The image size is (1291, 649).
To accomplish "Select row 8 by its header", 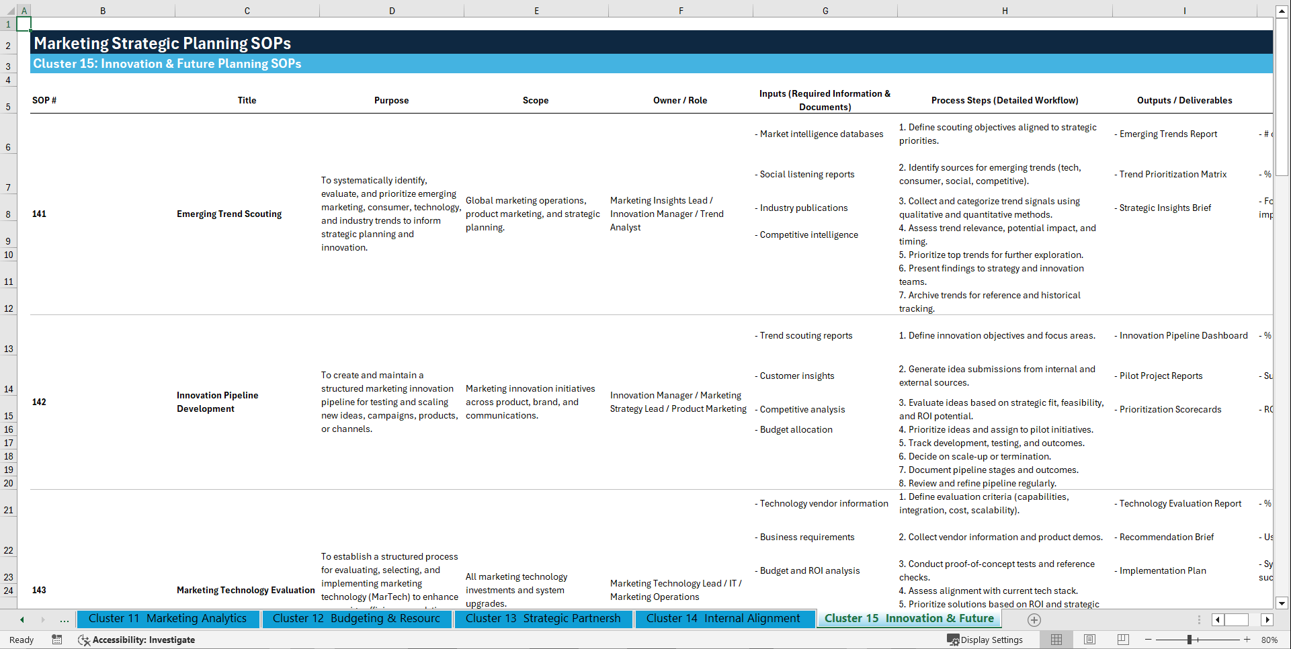I will point(8,214).
